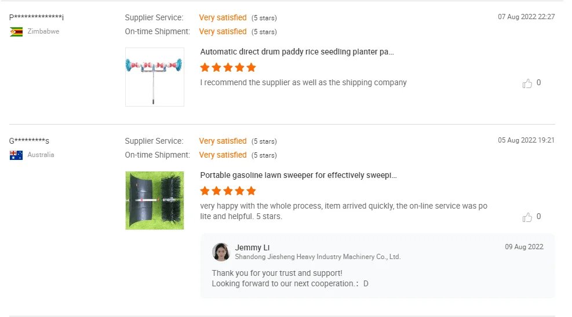572x317 pixels.
Task: Click the Thank you for your trust reply
Action: point(277,273)
